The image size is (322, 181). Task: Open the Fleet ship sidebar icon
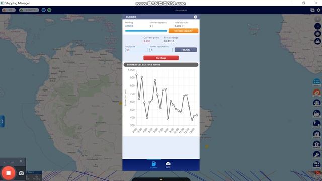pyautogui.click(x=316, y=113)
